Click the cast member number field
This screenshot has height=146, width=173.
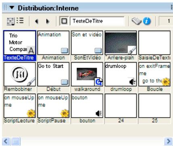(x=166, y=21)
